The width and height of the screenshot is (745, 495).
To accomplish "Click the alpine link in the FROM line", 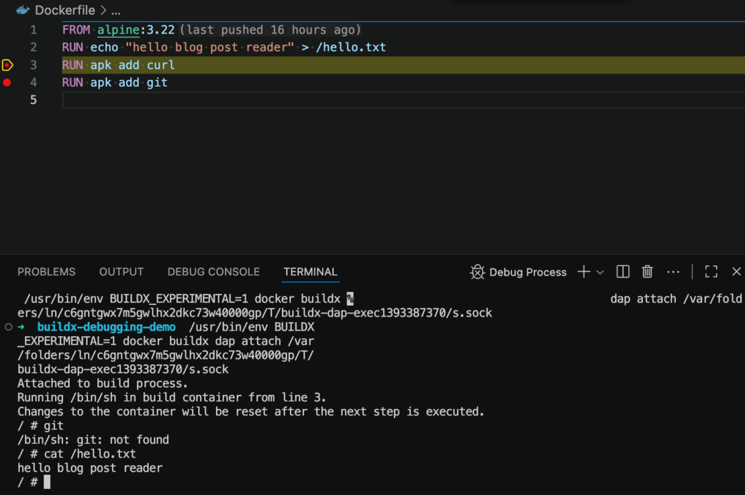I will click(117, 30).
